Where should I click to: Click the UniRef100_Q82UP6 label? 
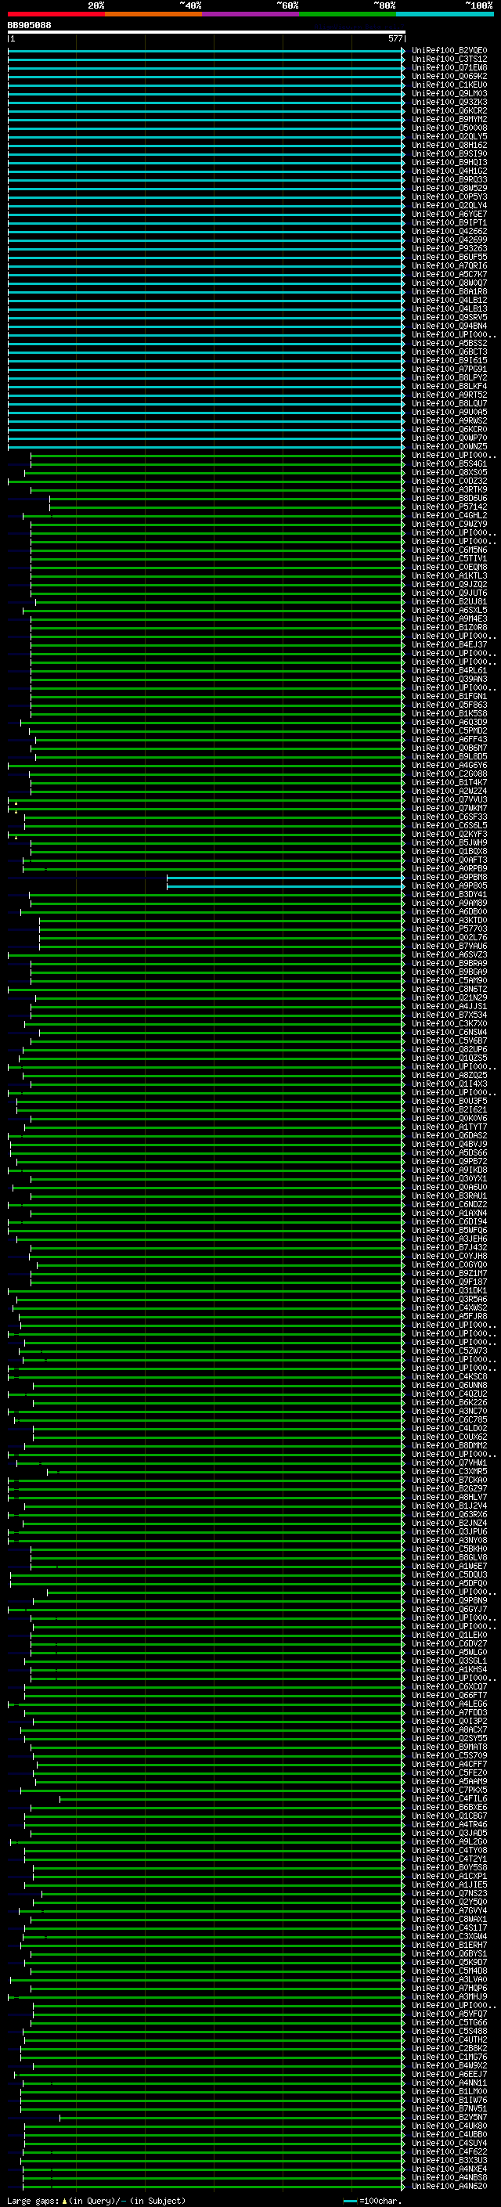click(x=449, y=1050)
